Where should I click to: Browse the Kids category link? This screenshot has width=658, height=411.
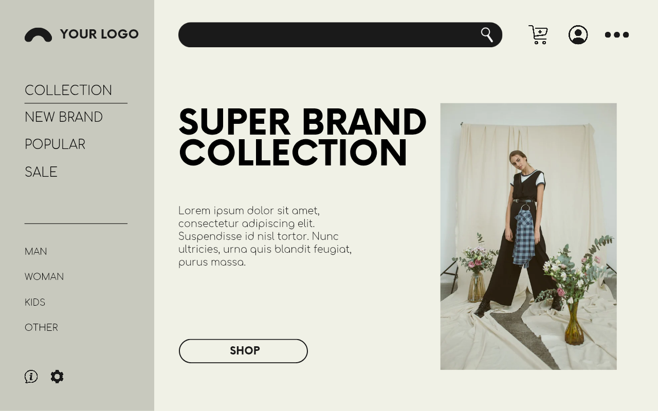pyautogui.click(x=35, y=303)
